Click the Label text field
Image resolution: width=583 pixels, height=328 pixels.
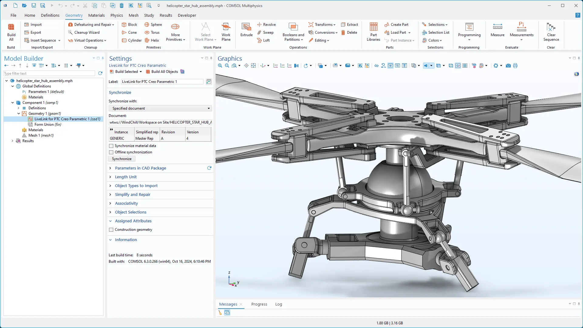[162, 82]
